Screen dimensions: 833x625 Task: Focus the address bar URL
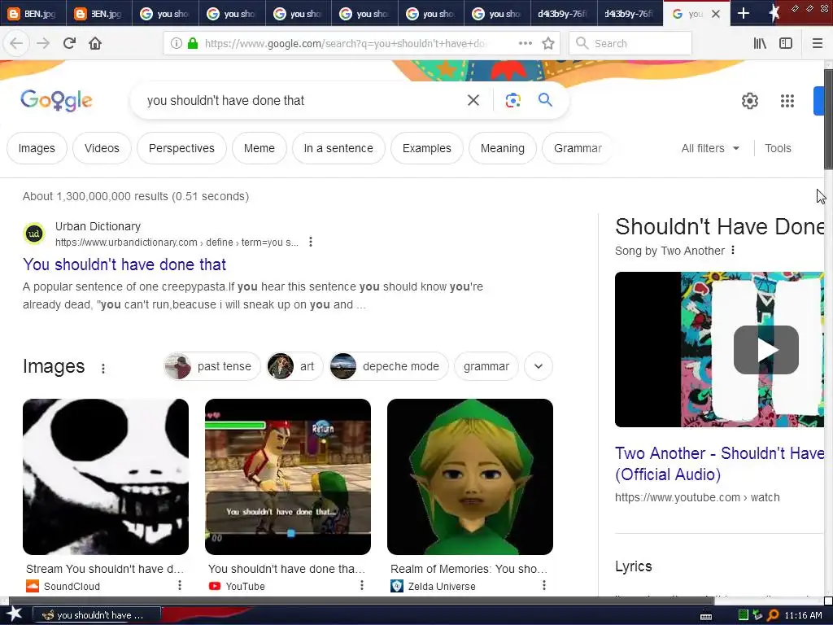tap(345, 44)
